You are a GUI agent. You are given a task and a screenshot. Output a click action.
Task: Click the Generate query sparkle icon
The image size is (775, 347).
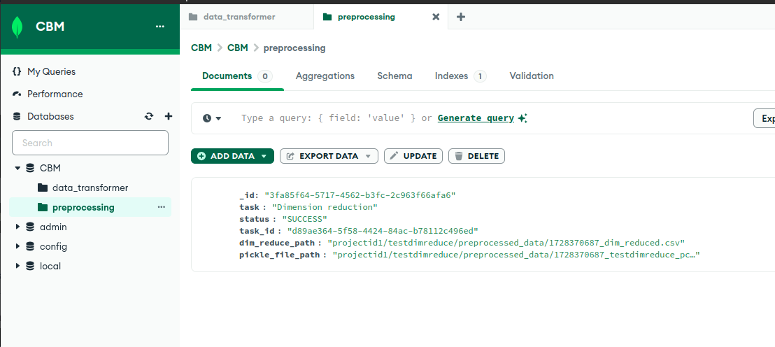[522, 118]
